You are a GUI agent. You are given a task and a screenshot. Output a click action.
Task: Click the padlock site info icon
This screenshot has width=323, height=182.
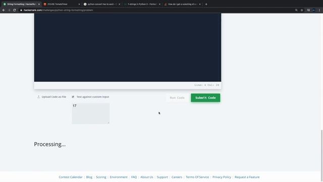[21, 10]
